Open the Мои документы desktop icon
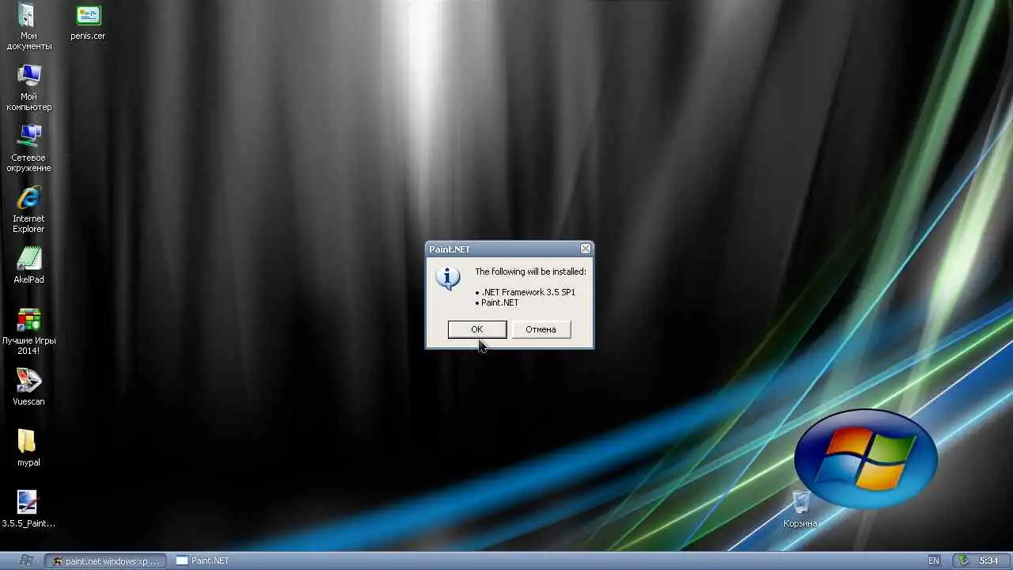The width and height of the screenshot is (1013, 570). point(28,26)
